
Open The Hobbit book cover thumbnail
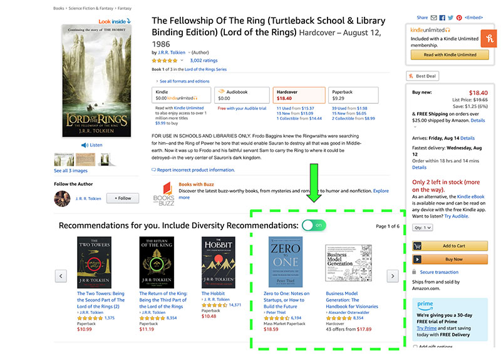point(217,262)
